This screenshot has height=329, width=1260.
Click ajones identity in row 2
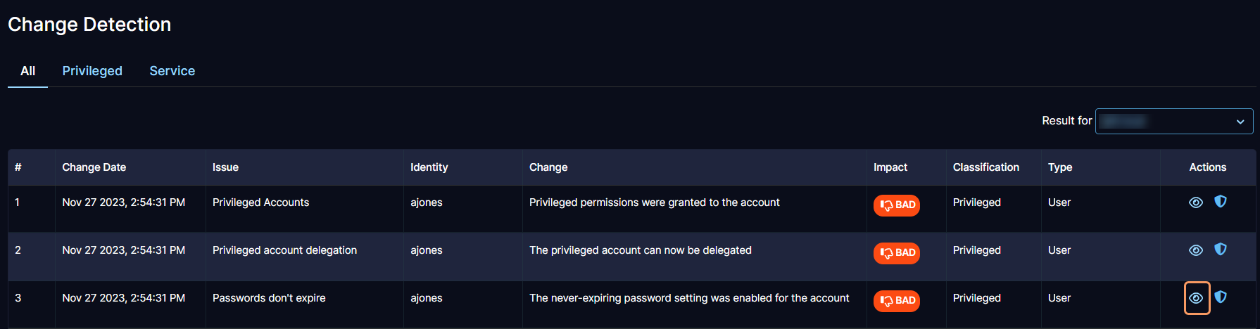(x=427, y=250)
